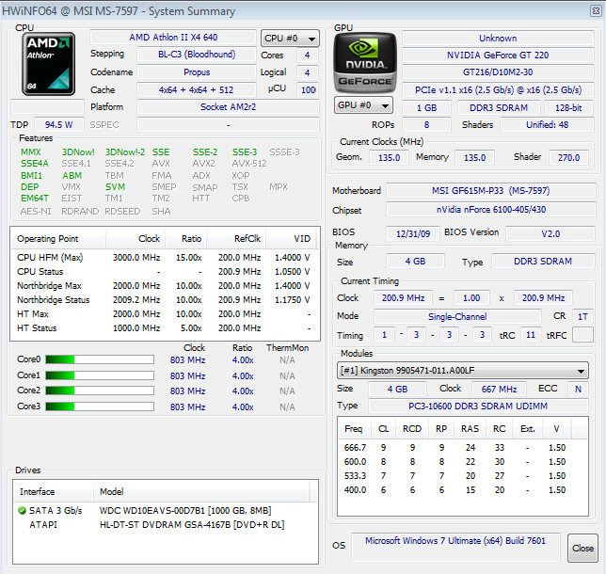This screenshot has width=606, height=574.
Task: Click the 4x64 + 4x64 + 512 cache field
Action: (x=197, y=90)
